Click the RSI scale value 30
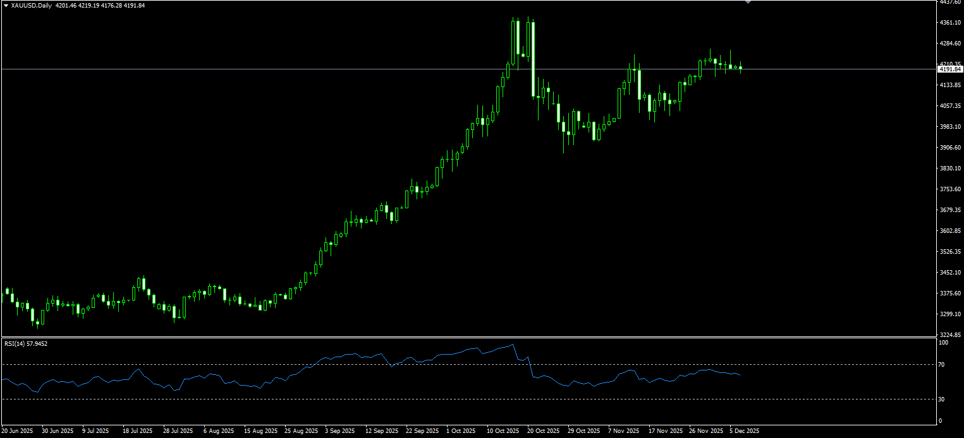The image size is (964, 438). click(942, 400)
